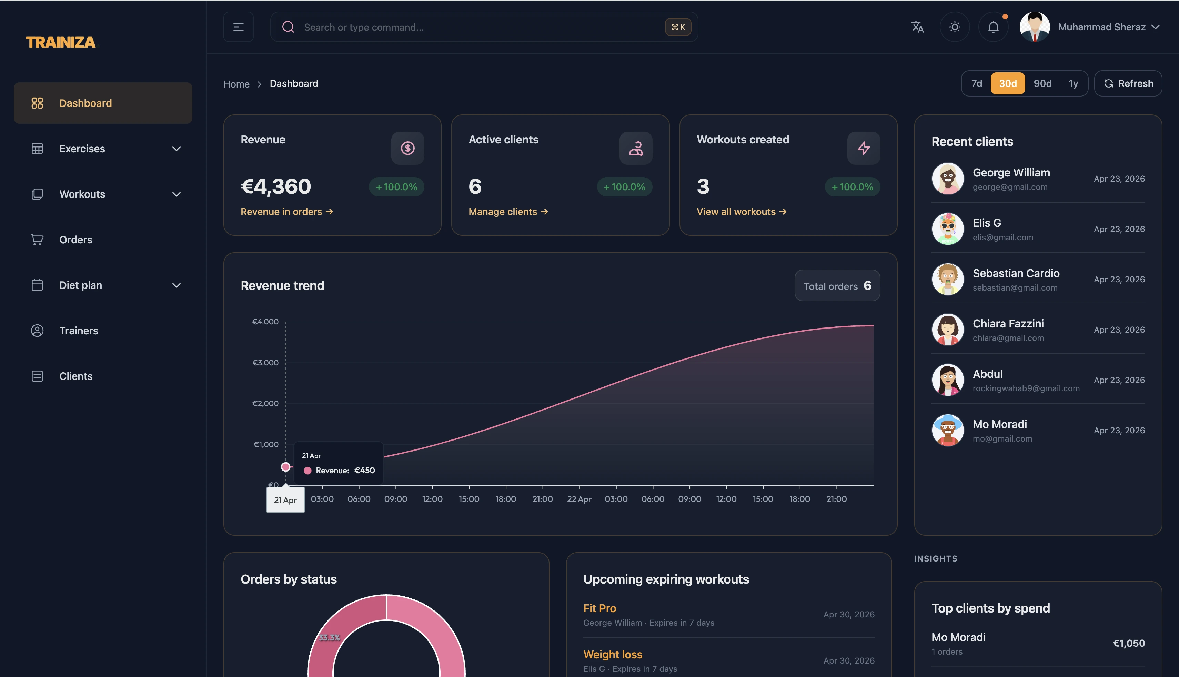Click the Dashboard breadcrumb text
The height and width of the screenshot is (677, 1179).
pyautogui.click(x=294, y=84)
